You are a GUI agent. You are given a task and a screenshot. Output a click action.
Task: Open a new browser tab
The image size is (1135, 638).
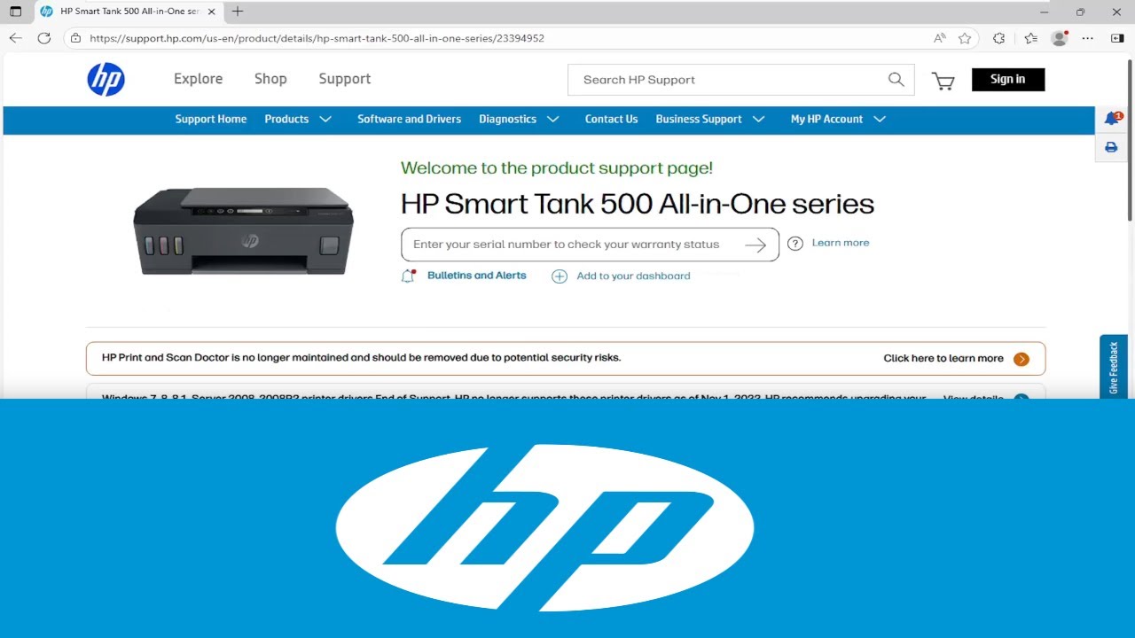[238, 12]
